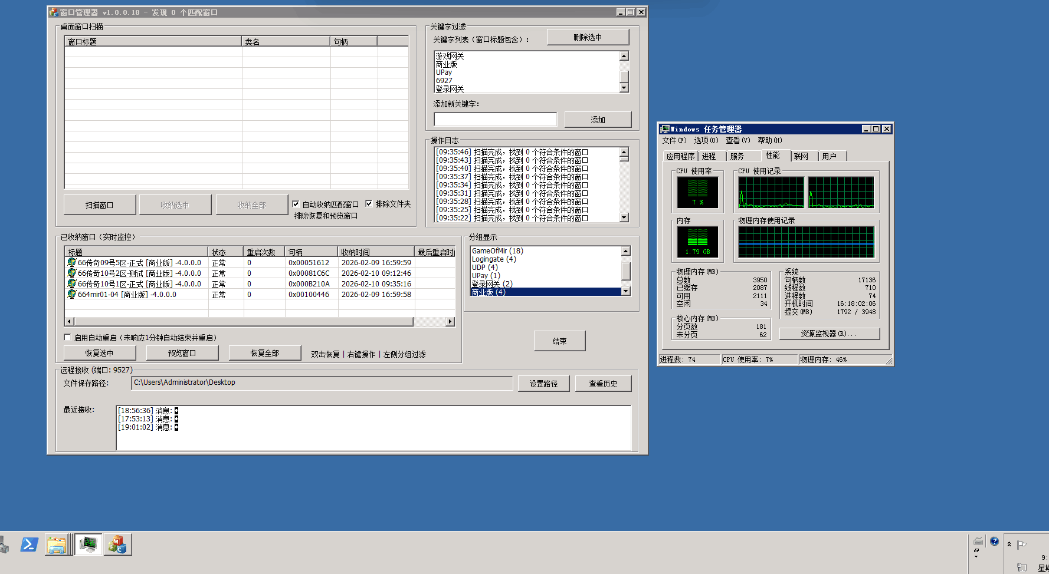Screen dimensions: 1049x574
Task: Uncheck the 排除文件夹 checkbox
Action: tap(369, 204)
